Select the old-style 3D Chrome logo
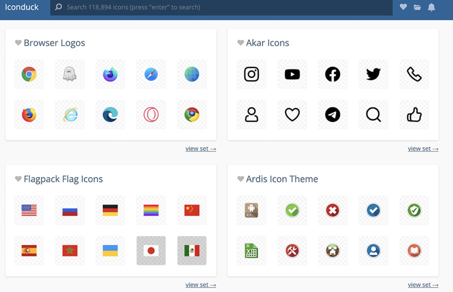The height and width of the screenshot is (292, 453). tap(192, 115)
